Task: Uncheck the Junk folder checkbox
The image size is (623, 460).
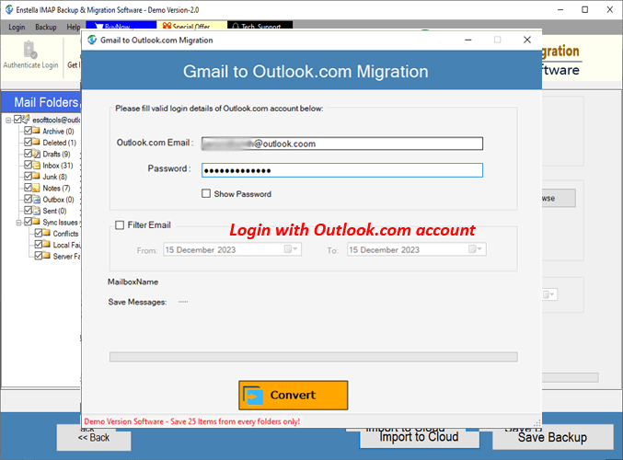Action: pos(28,176)
